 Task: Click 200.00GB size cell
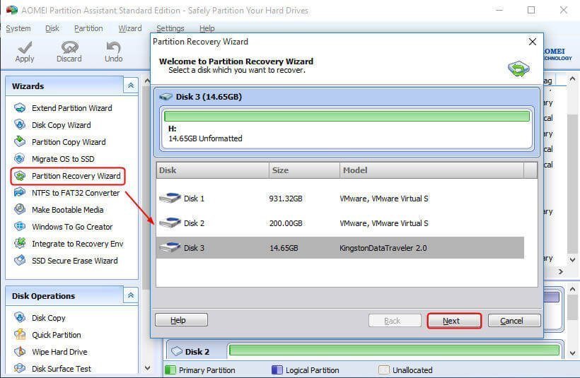point(286,223)
